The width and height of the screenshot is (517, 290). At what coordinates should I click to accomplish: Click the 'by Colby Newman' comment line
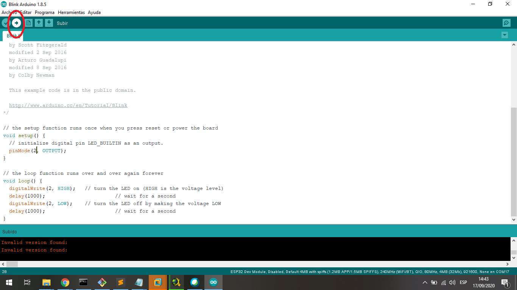point(32,75)
